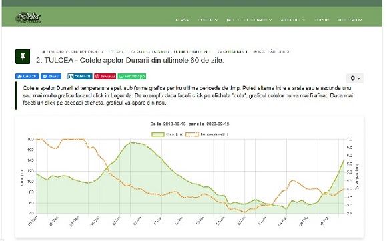Open the article title '2. TULCEA - Cotele apelor Dunarii'

130,61
